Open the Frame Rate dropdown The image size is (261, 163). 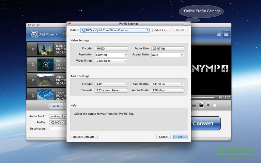167,49
